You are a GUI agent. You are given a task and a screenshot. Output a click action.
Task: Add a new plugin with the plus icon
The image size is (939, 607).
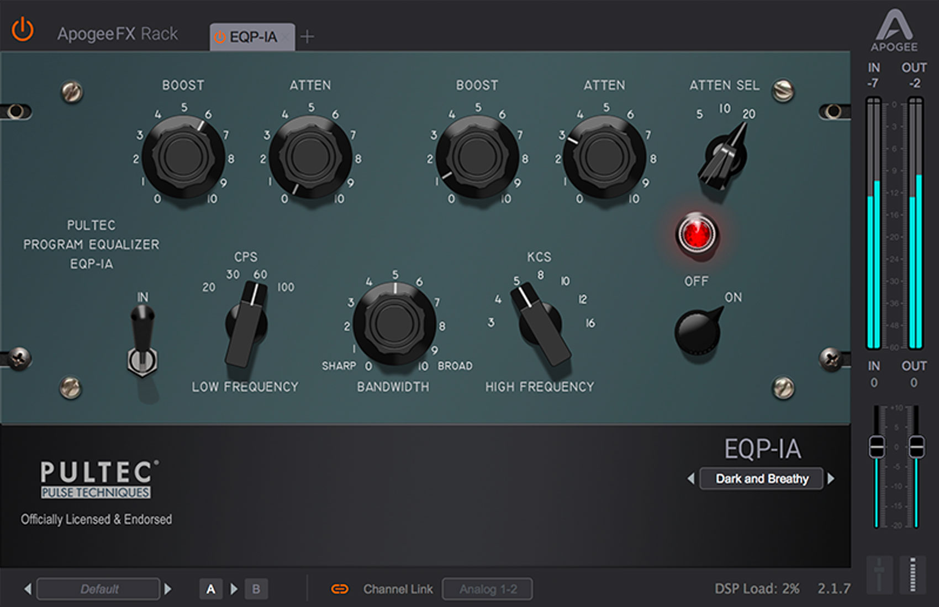click(x=308, y=37)
